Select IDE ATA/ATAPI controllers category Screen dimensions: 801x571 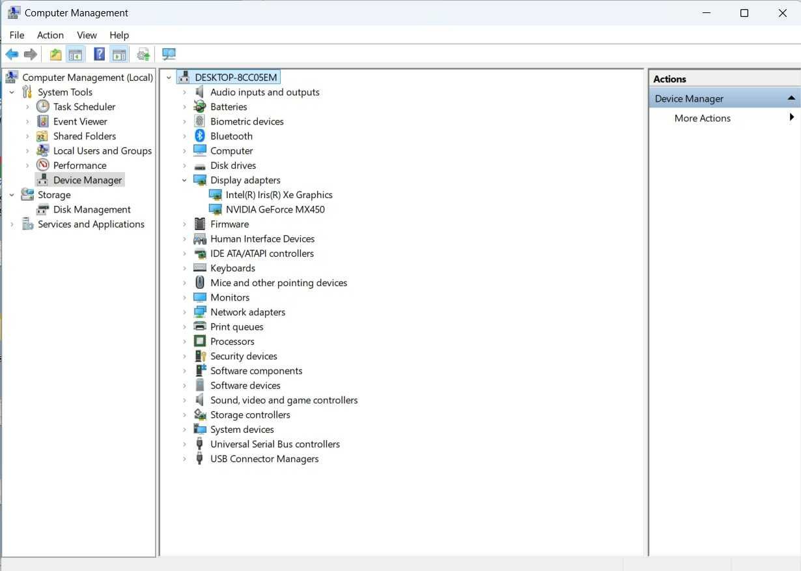262,253
